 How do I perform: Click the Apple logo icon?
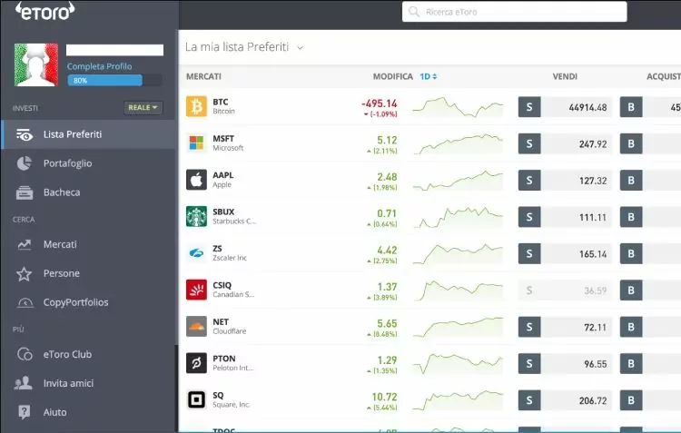[x=196, y=180]
